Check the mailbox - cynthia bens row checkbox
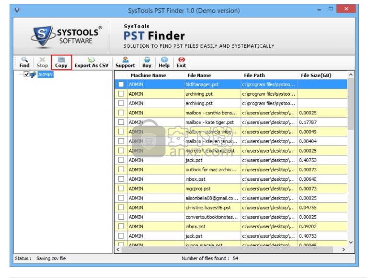 click(x=121, y=113)
